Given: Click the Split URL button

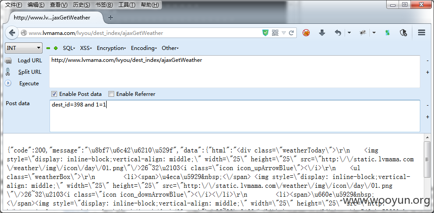Looking at the screenshot, I should (30, 72).
